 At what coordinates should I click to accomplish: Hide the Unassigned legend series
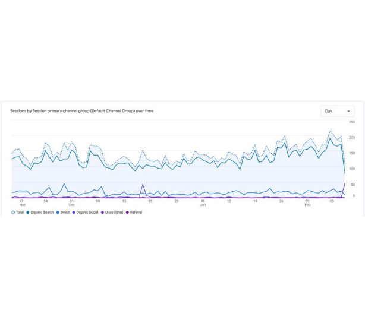pos(102,212)
